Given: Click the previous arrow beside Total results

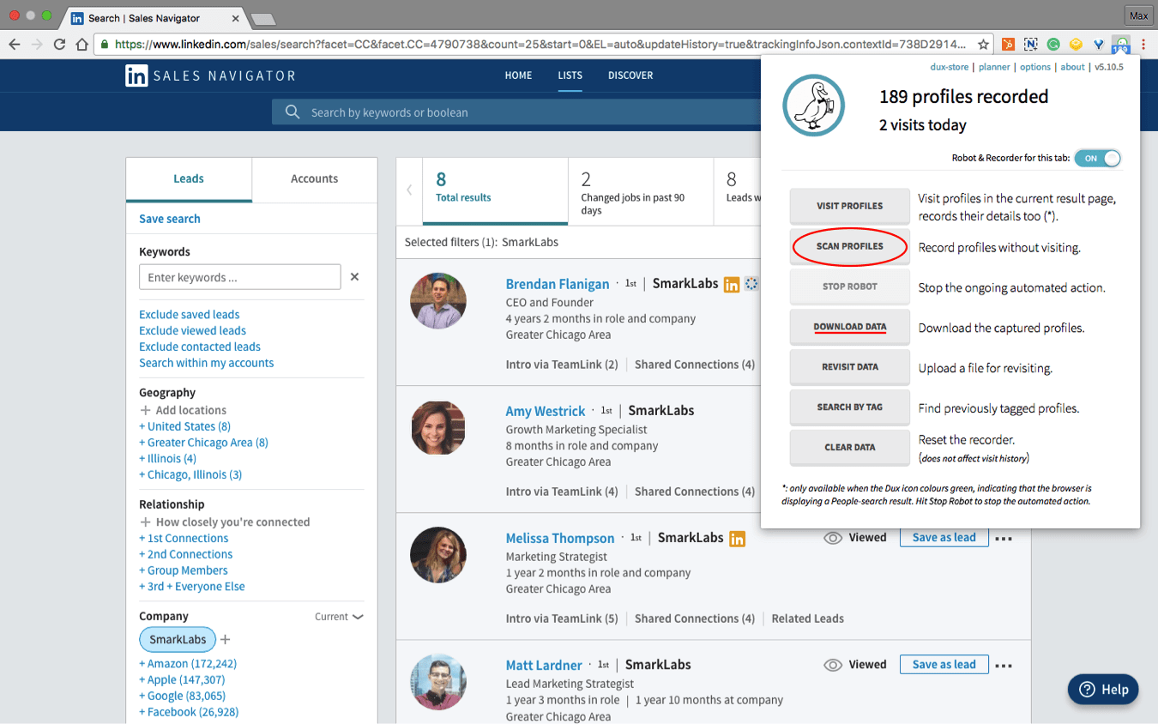Looking at the screenshot, I should tap(409, 190).
